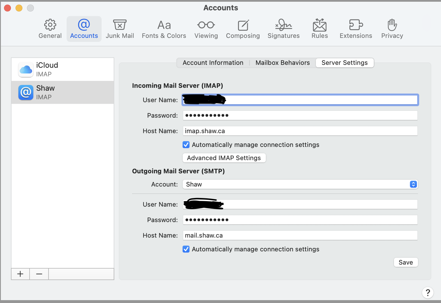Image resolution: width=441 pixels, height=303 pixels.
Task: Select the iCloud account cloud icon
Action: (26, 69)
